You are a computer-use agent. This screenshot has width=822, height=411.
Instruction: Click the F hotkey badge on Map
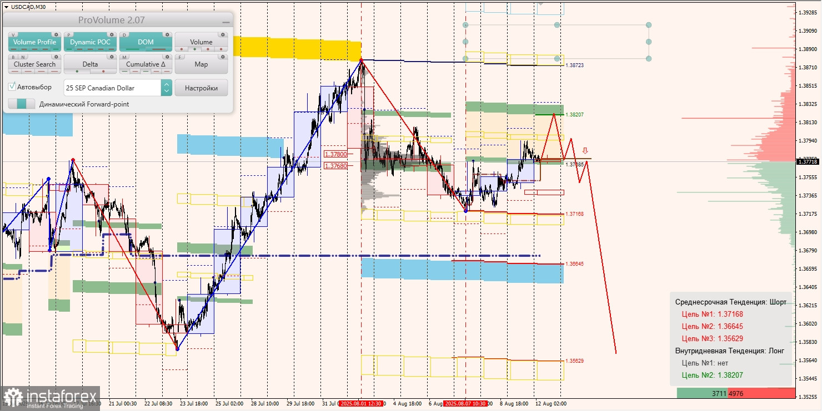click(x=180, y=57)
